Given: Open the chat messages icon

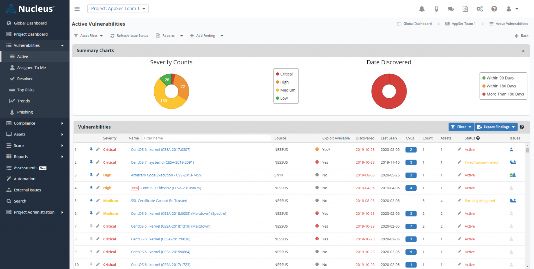Looking at the screenshot, I should pos(451,9).
